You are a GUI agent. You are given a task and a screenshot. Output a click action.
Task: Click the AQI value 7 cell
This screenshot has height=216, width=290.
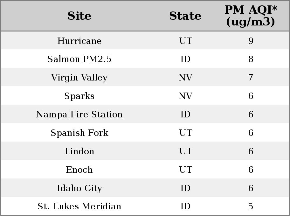tap(251, 77)
